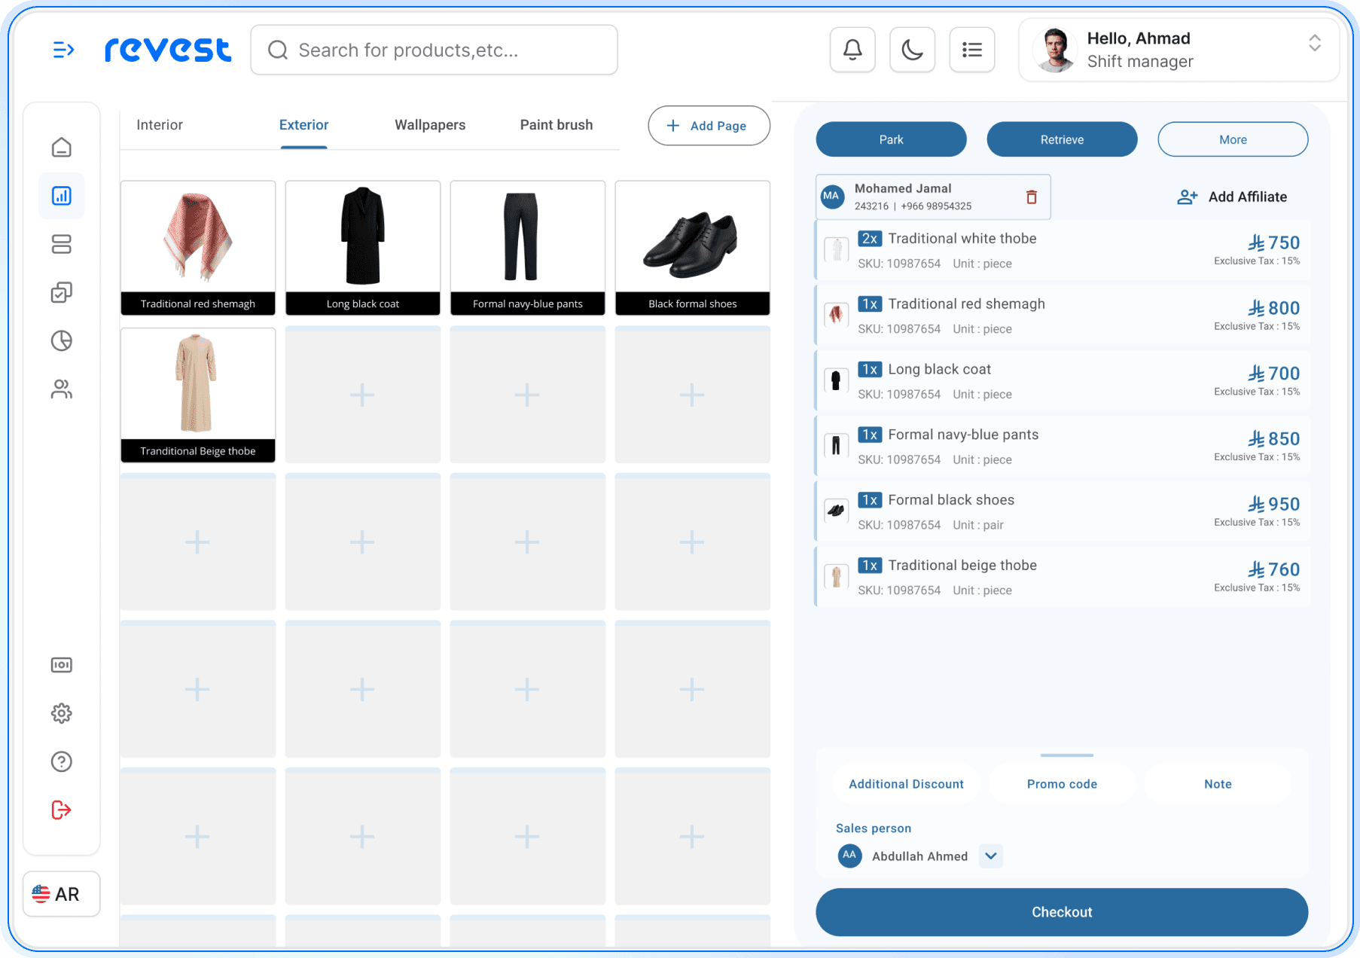Open the notifications bell

point(852,50)
